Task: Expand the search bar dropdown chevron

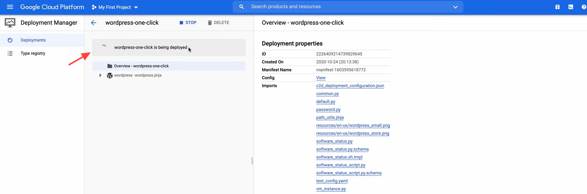Action: coord(455,7)
